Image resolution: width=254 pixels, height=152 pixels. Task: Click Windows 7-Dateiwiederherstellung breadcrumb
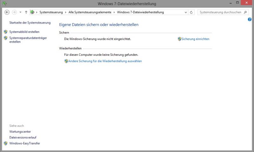pos(140,12)
